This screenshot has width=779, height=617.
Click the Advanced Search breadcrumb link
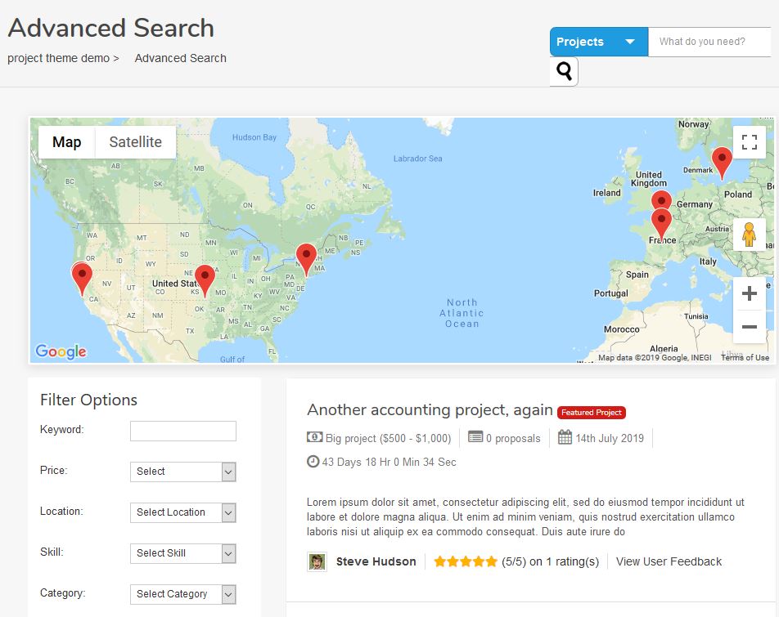[x=180, y=58]
